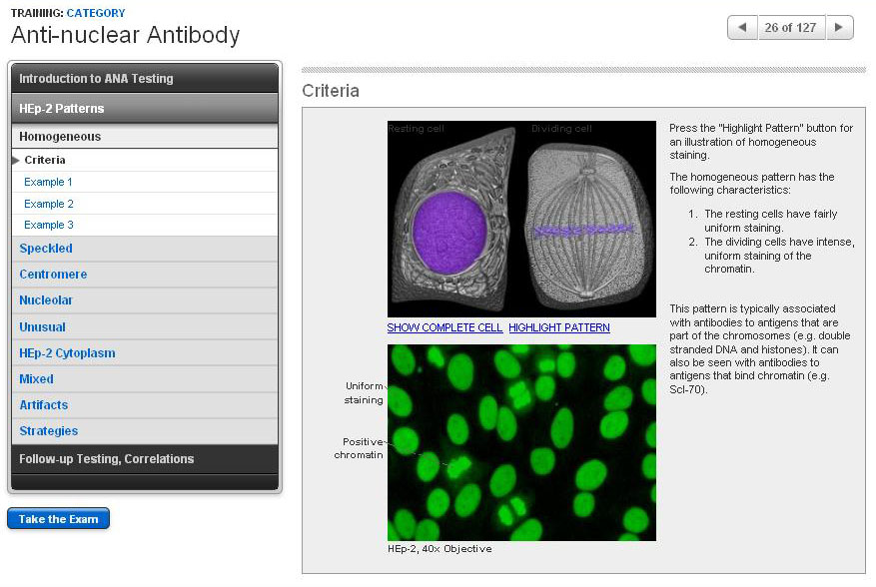Click the previous page arrow button
Screen dimensions: 876x587
pyautogui.click(x=742, y=28)
